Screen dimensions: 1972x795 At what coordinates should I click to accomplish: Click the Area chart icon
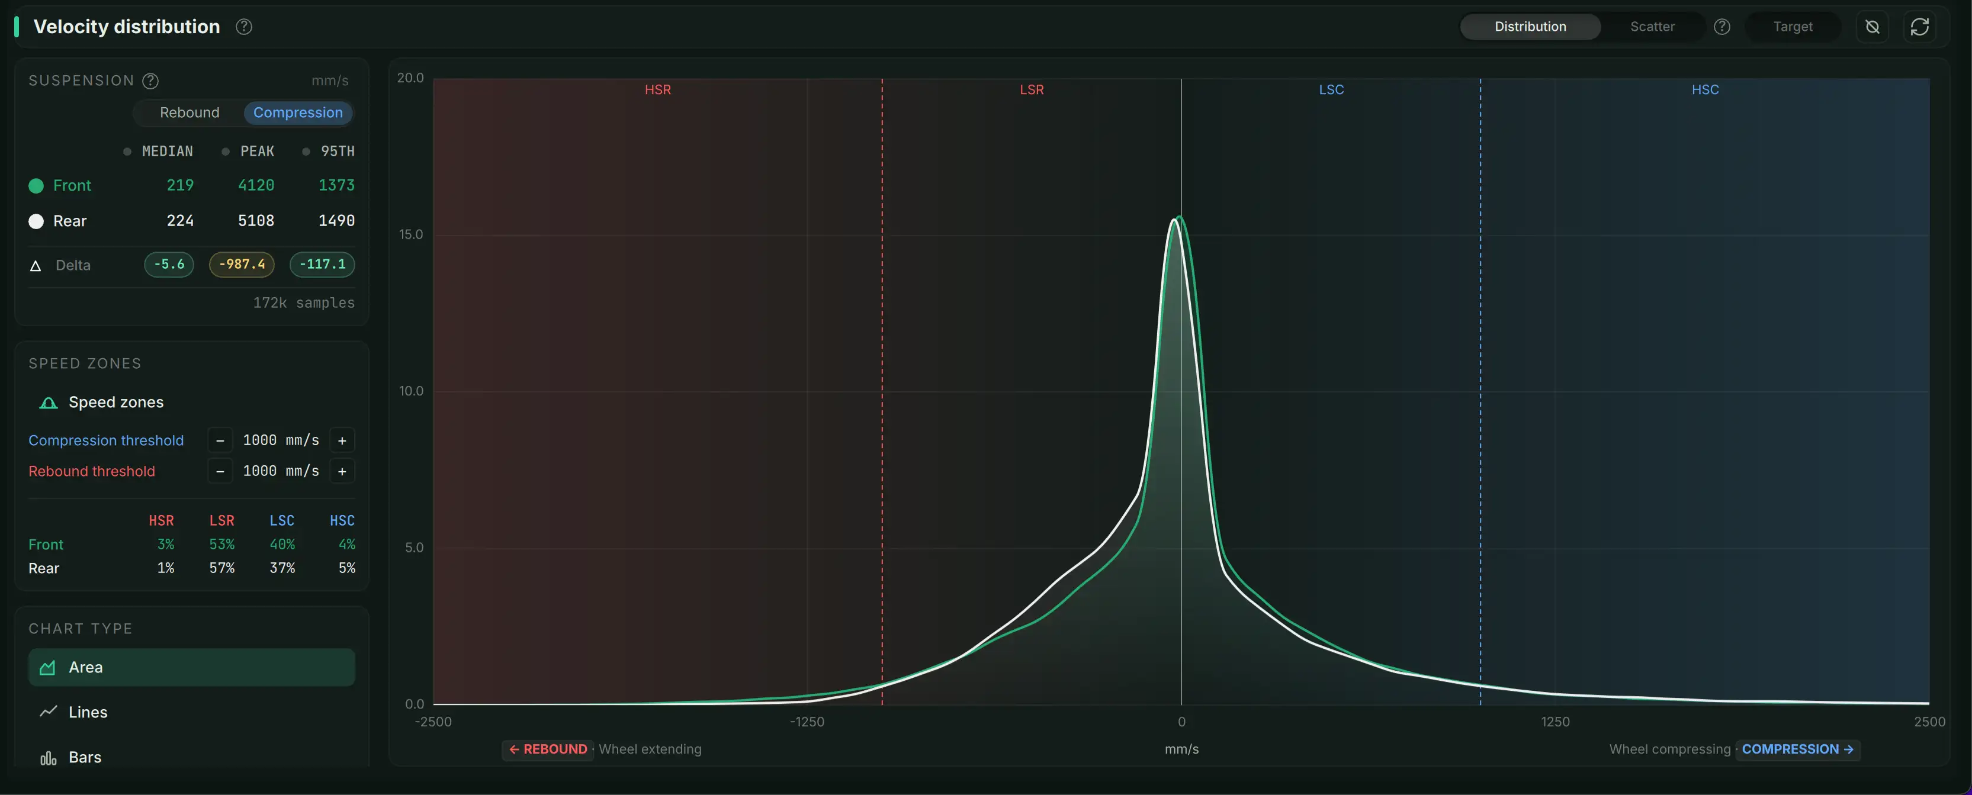click(47, 667)
